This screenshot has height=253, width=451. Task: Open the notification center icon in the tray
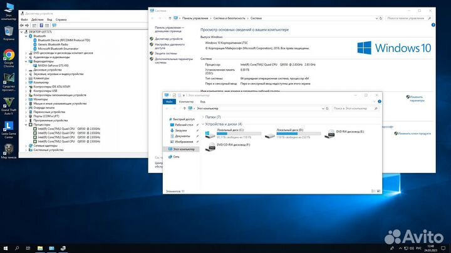443,248
